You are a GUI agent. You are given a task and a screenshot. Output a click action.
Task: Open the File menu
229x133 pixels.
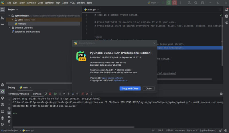click(x=9, y=3)
